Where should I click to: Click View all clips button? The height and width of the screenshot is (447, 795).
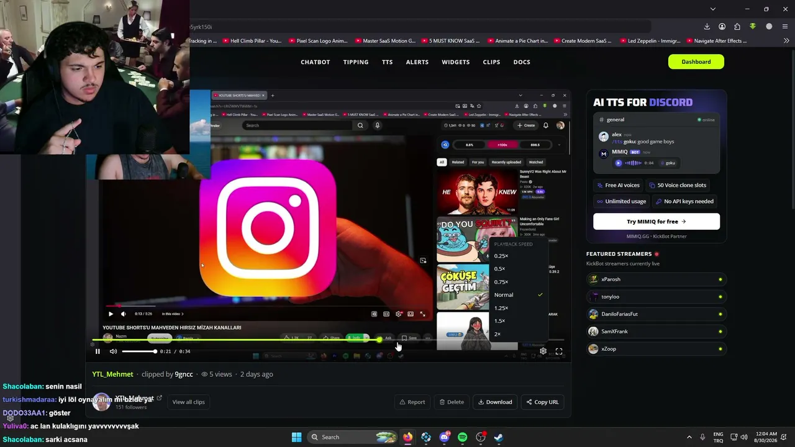188,402
